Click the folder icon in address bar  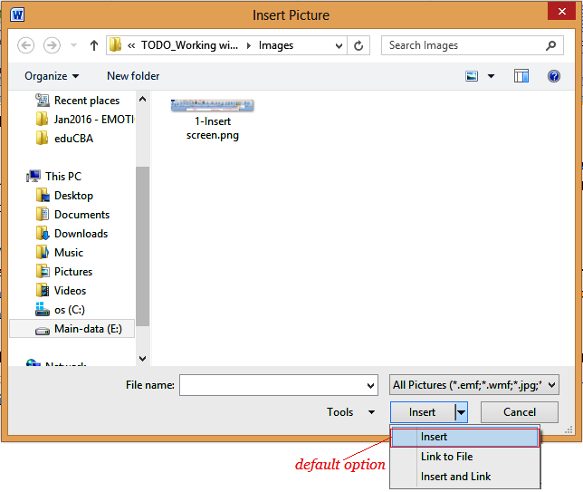[x=115, y=45]
